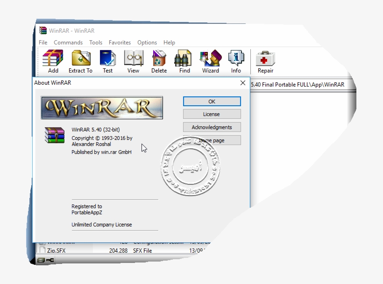383x284 pixels.
Task: Visit the Home page link
Action: click(212, 140)
